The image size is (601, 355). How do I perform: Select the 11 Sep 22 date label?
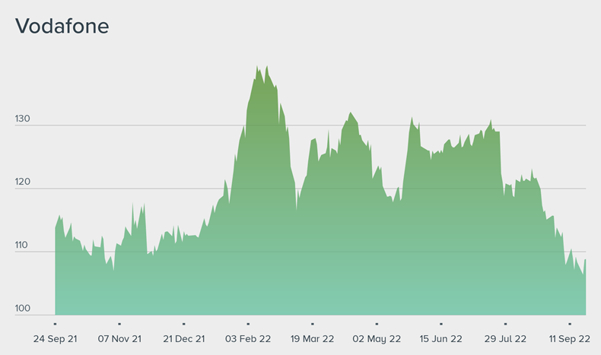[x=570, y=338]
